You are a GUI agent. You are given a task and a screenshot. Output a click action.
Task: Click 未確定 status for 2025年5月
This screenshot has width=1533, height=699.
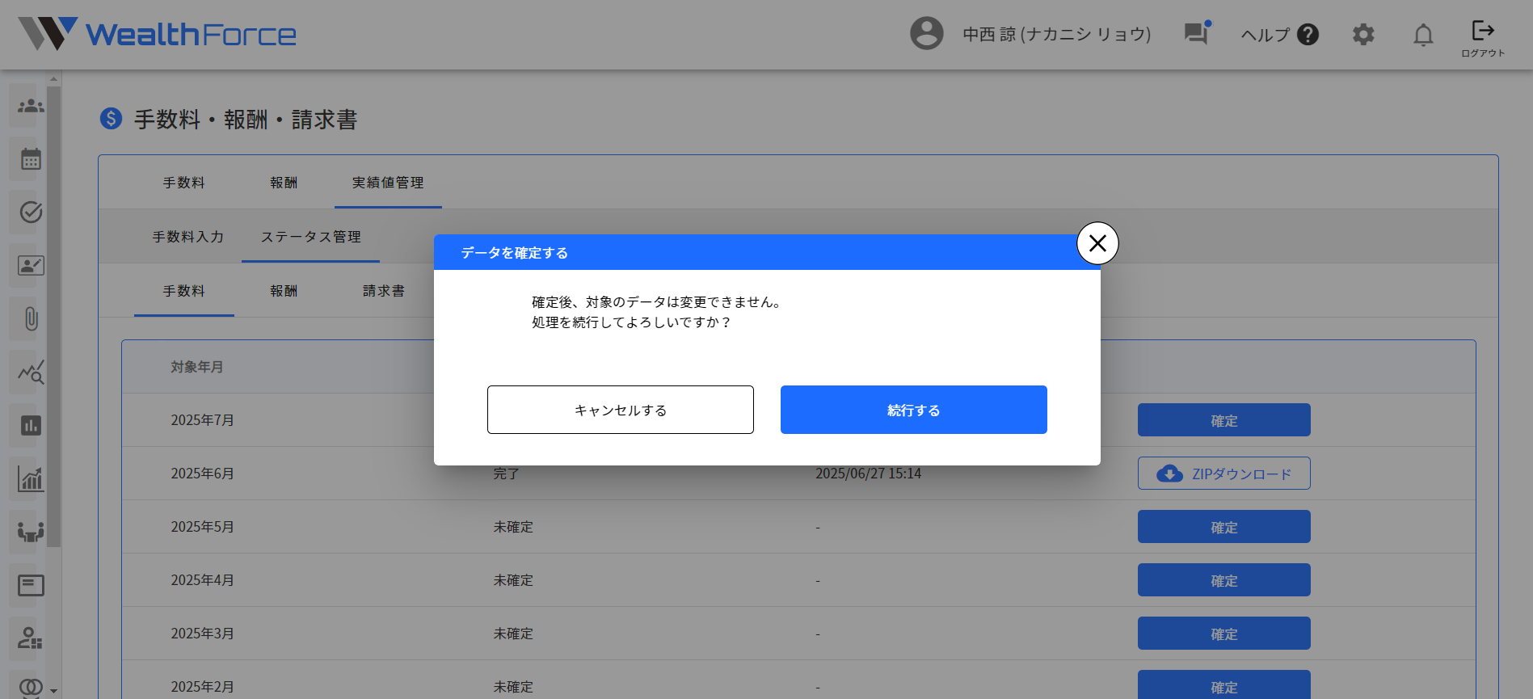(513, 527)
